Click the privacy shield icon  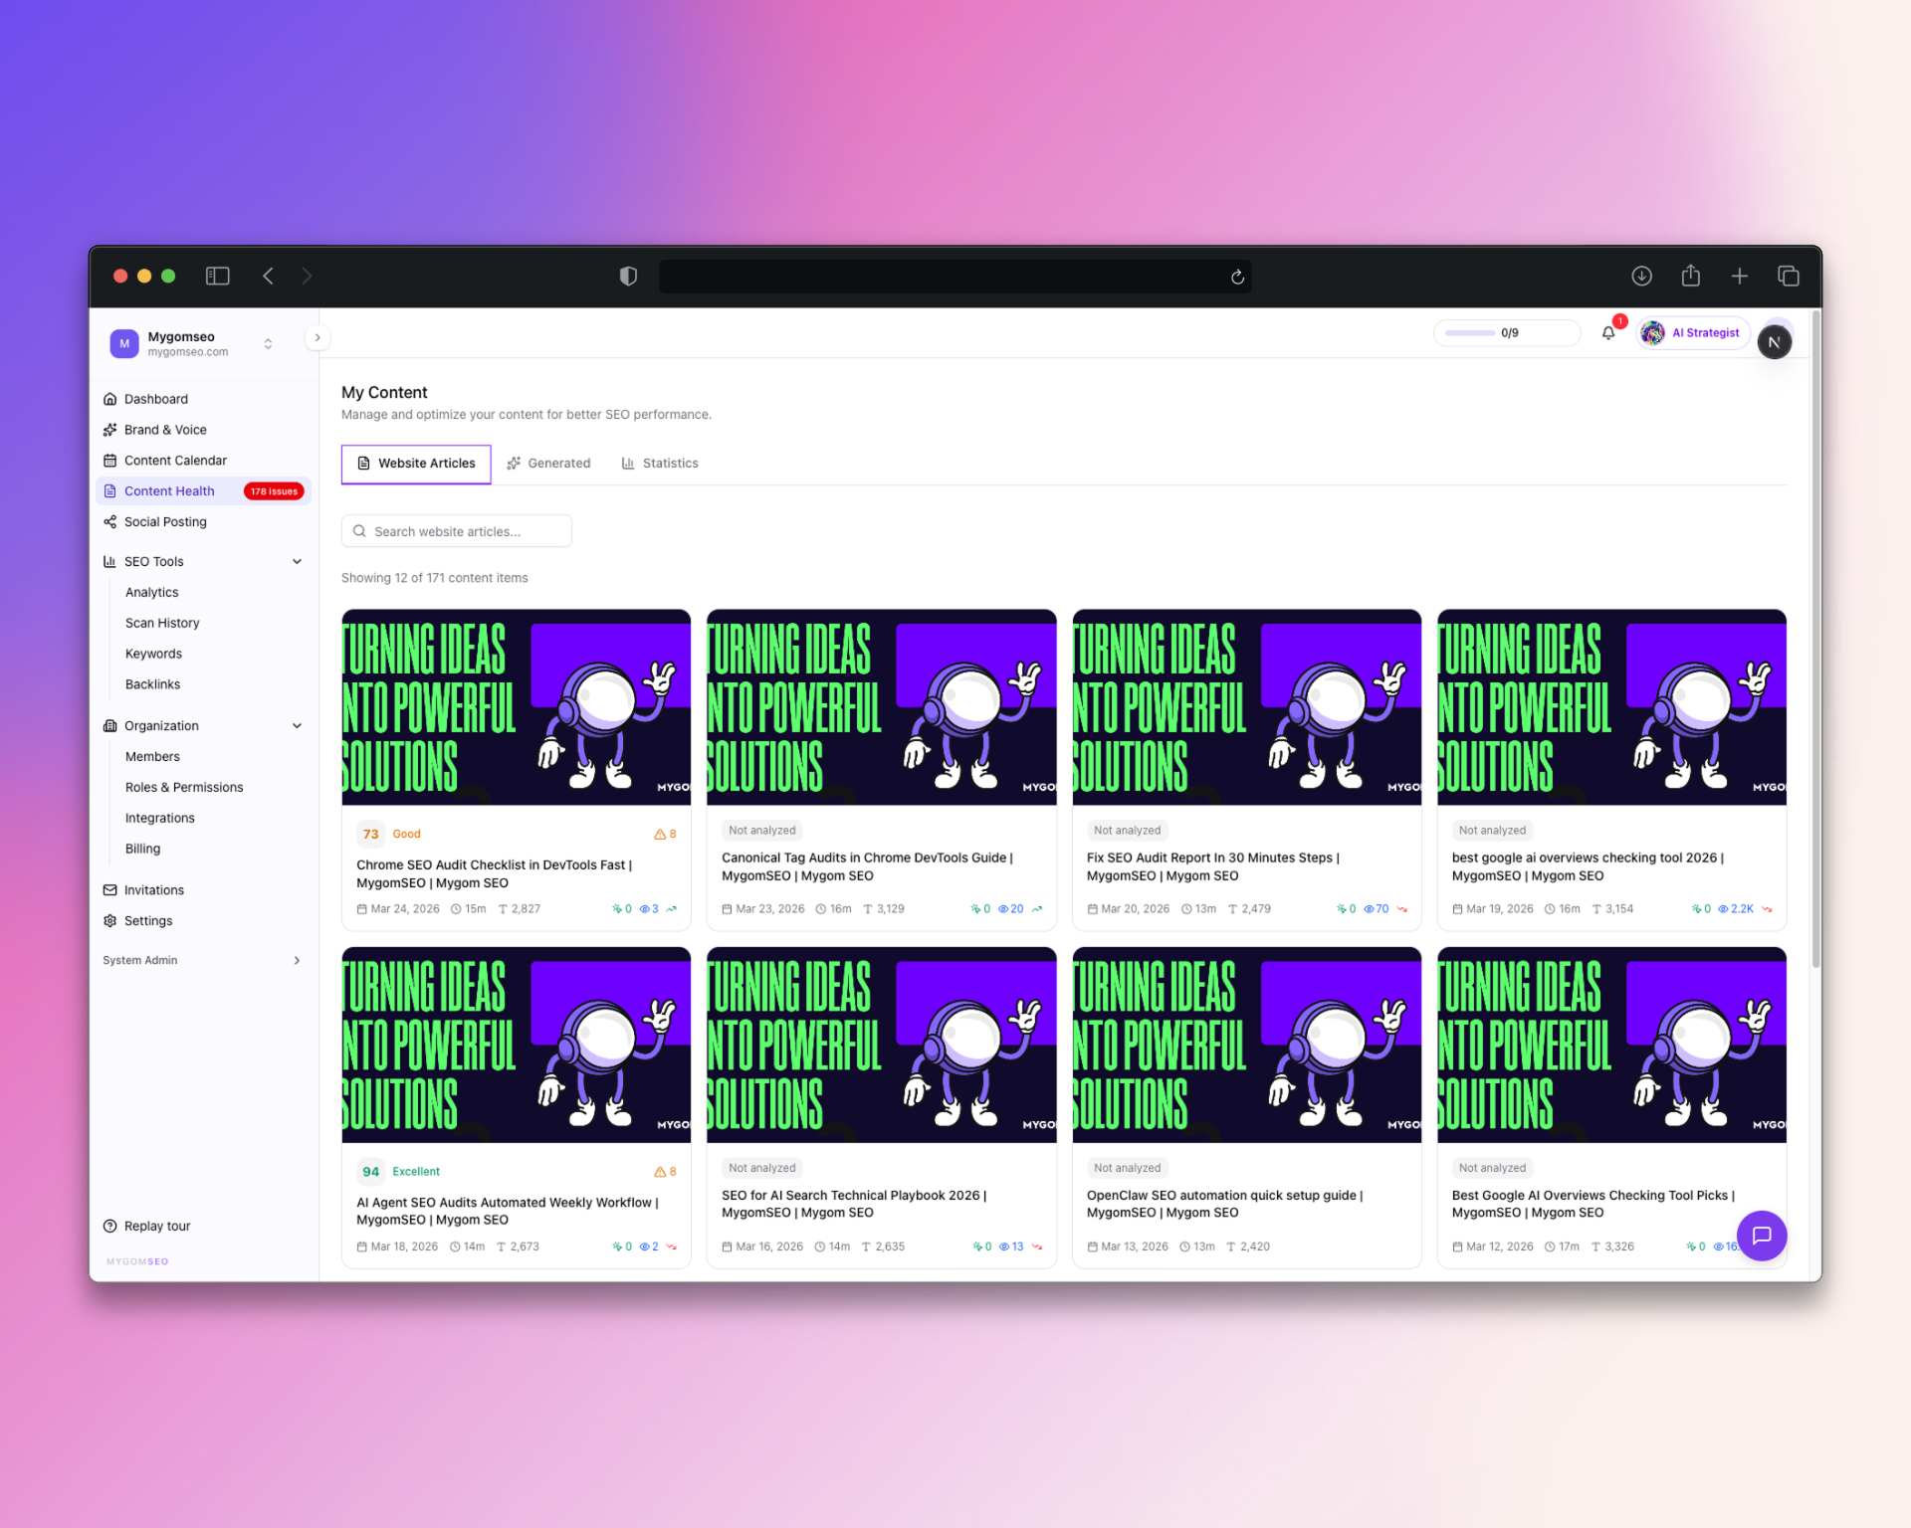point(628,276)
